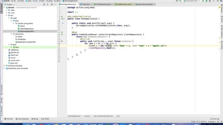Select mvnw.cmd in project tree

tap(14, 60)
